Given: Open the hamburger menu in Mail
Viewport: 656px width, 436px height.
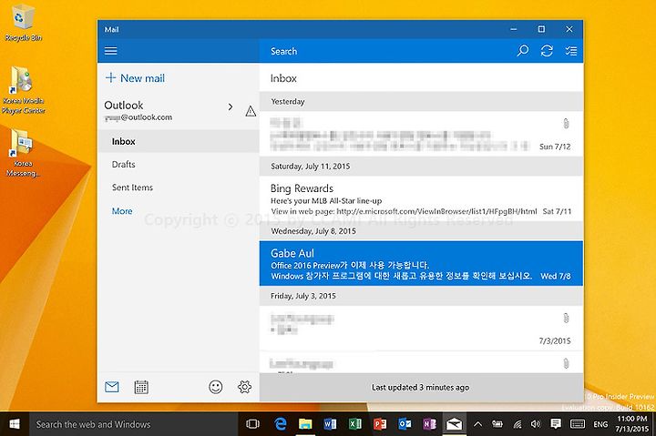Looking at the screenshot, I should coord(111,51).
